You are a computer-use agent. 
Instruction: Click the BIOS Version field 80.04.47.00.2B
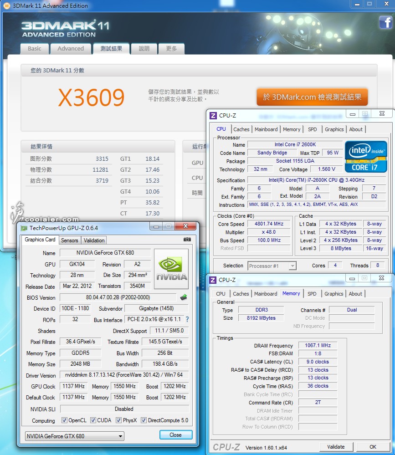(x=118, y=297)
